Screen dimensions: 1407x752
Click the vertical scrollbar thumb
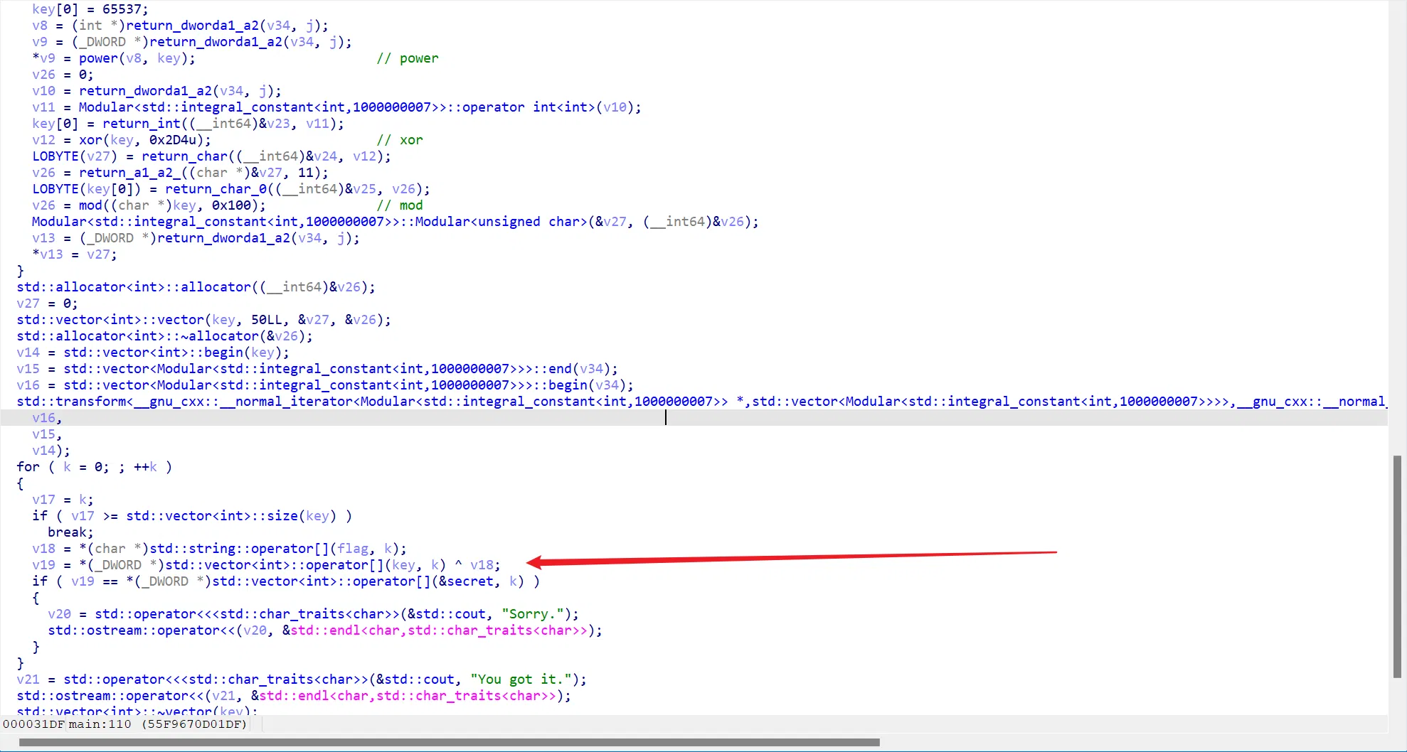pyautogui.click(x=1397, y=566)
